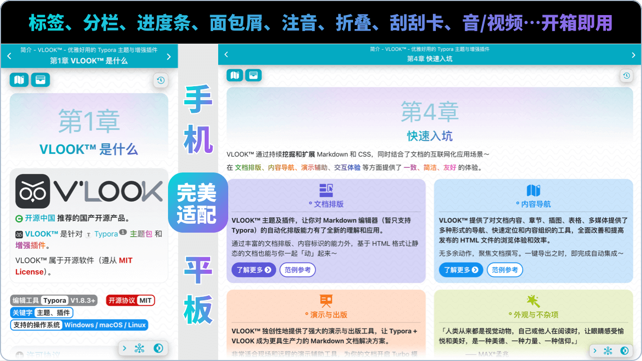This screenshot has width=642, height=361.
Task: Open the map navigation icon in tablet view
Action: (235, 76)
